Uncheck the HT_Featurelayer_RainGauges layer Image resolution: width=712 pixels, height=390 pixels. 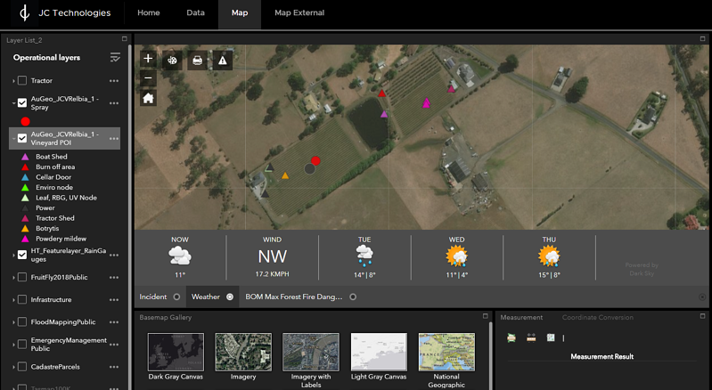point(22,255)
